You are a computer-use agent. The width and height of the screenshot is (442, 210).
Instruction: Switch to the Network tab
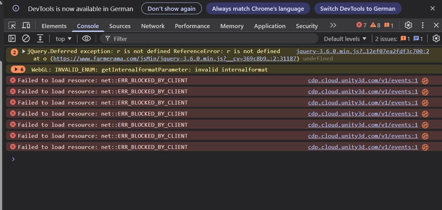(153, 26)
